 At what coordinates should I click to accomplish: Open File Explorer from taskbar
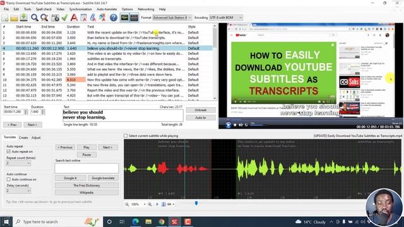click(148, 221)
